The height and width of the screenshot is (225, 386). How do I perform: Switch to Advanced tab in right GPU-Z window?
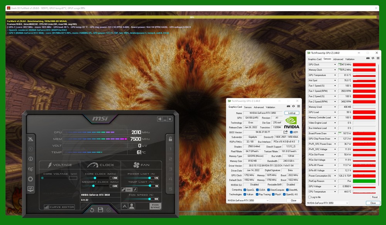click(x=338, y=59)
